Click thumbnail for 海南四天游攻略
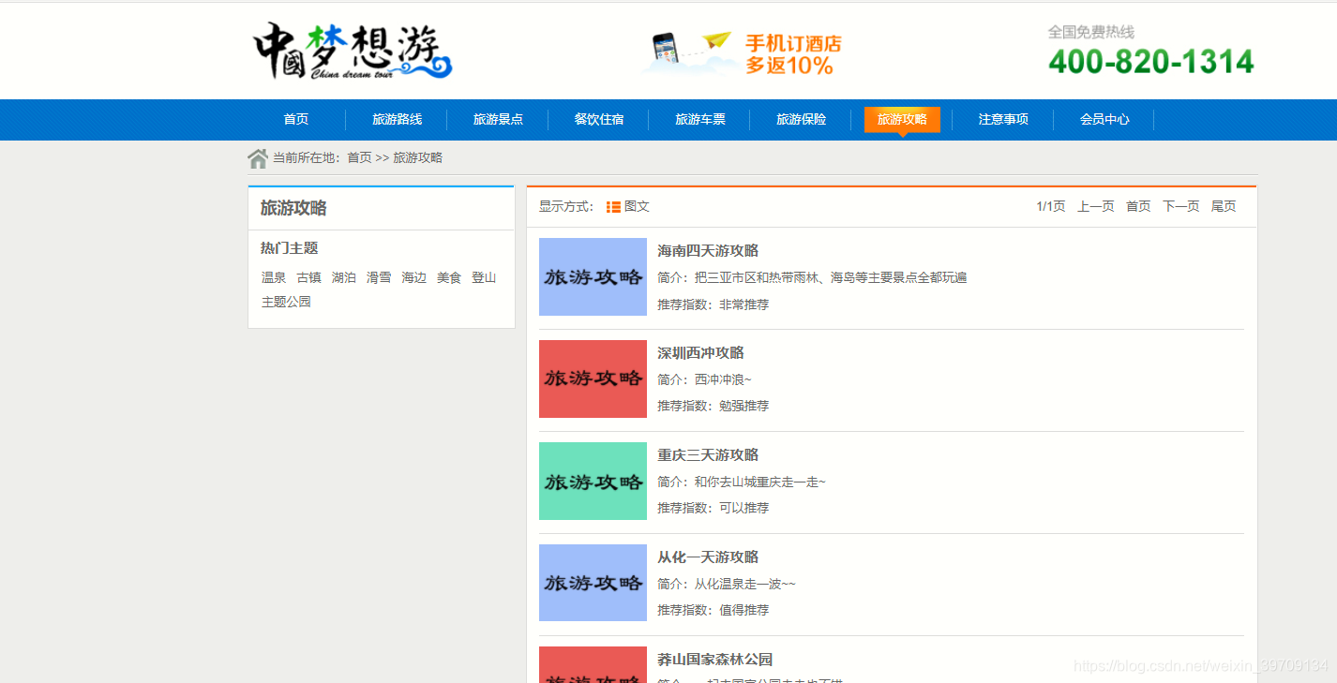Image resolution: width=1337 pixels, height=683 pixels. pyautogui.click(x=593, y=276)
